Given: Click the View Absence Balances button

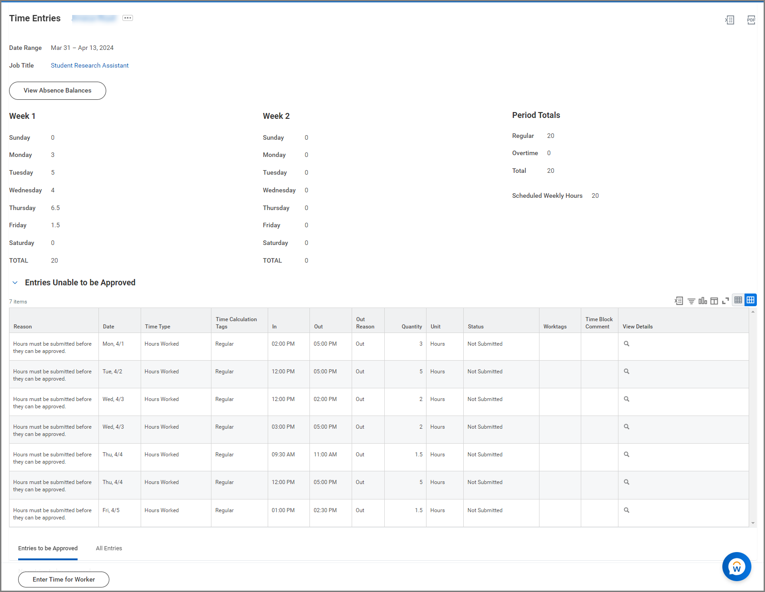Looking at the screenshot, I should [58, 91].
